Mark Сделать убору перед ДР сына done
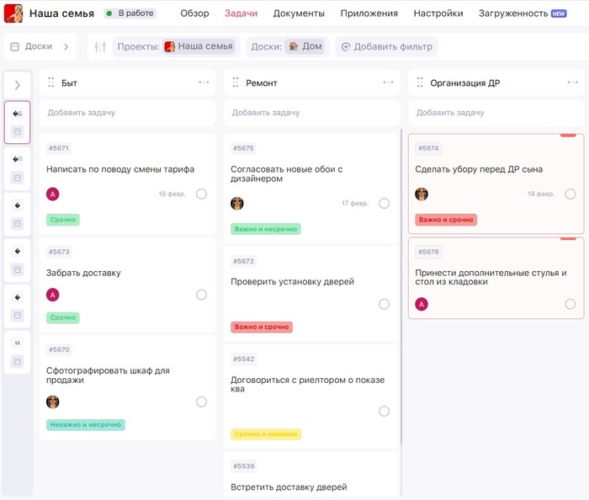 click(x=570, y=194)
